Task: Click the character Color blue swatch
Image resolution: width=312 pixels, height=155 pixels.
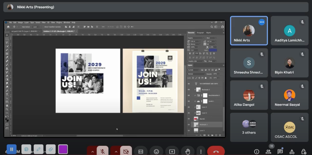Action: (x=213, y=50)
